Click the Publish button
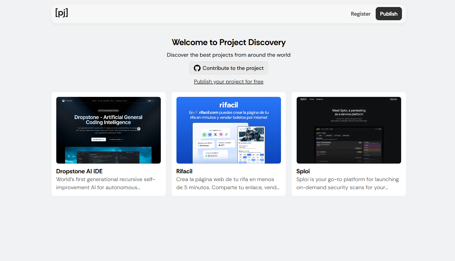This screenshot has width=455, height=261. (389, 14)
